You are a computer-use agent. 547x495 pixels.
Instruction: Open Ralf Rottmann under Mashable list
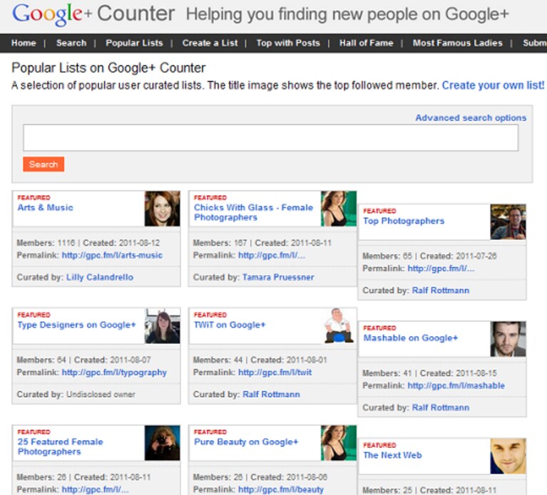[441, 407]
